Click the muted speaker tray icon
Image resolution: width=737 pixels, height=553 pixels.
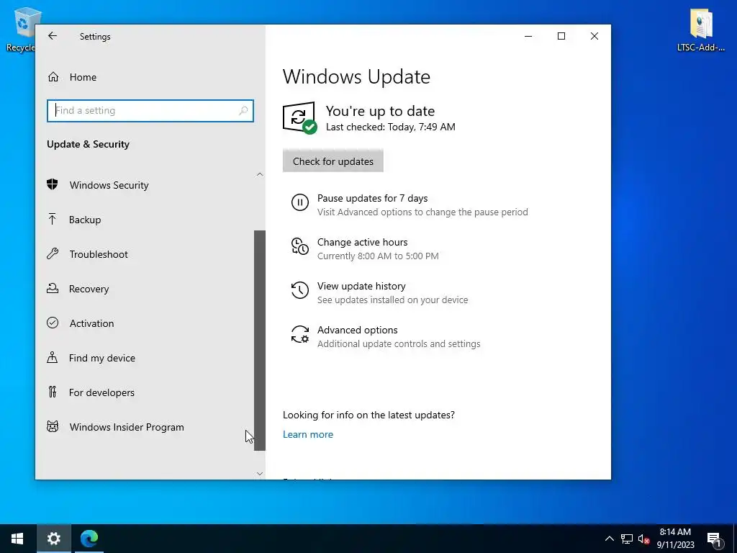643,539
